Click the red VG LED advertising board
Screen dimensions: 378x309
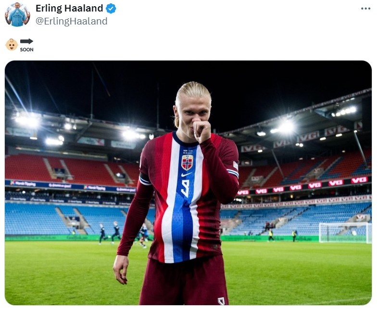tap(302, 186)
